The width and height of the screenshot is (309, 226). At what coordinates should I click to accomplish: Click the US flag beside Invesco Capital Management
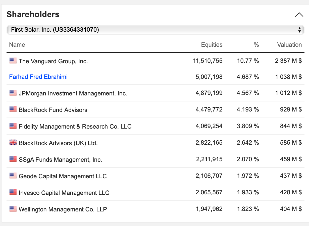pos(13,192)
